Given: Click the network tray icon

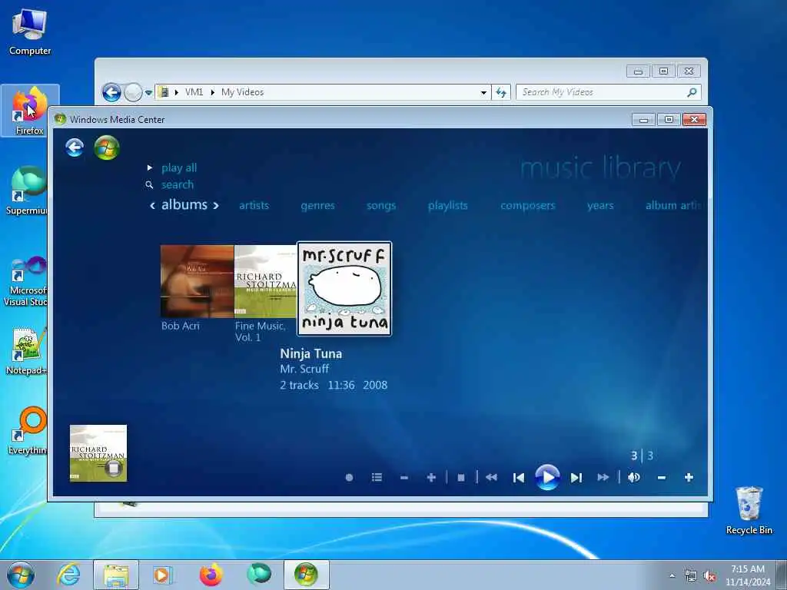Looking at the screenshot, I should tap(691, 576).
